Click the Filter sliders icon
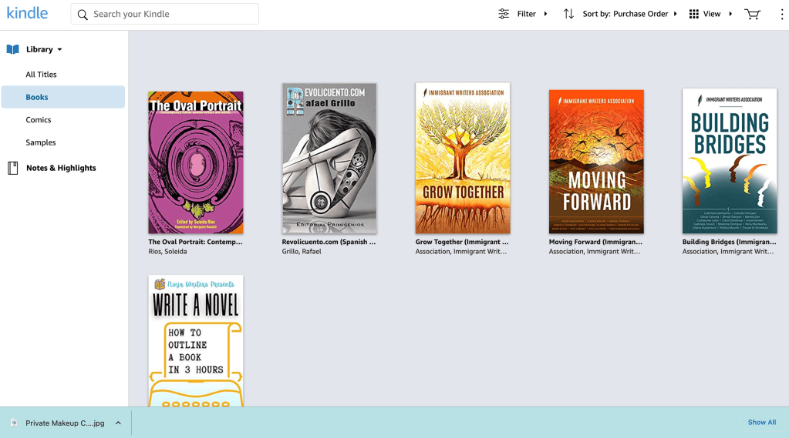Screen dimensions: 789x438 (x=504, y=14)
